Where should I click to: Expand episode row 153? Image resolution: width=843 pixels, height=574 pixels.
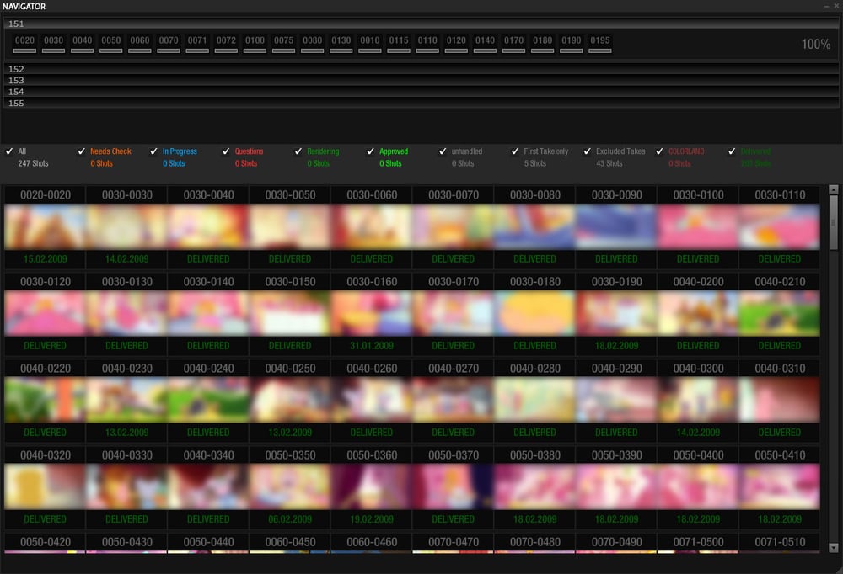coord(421,80)
